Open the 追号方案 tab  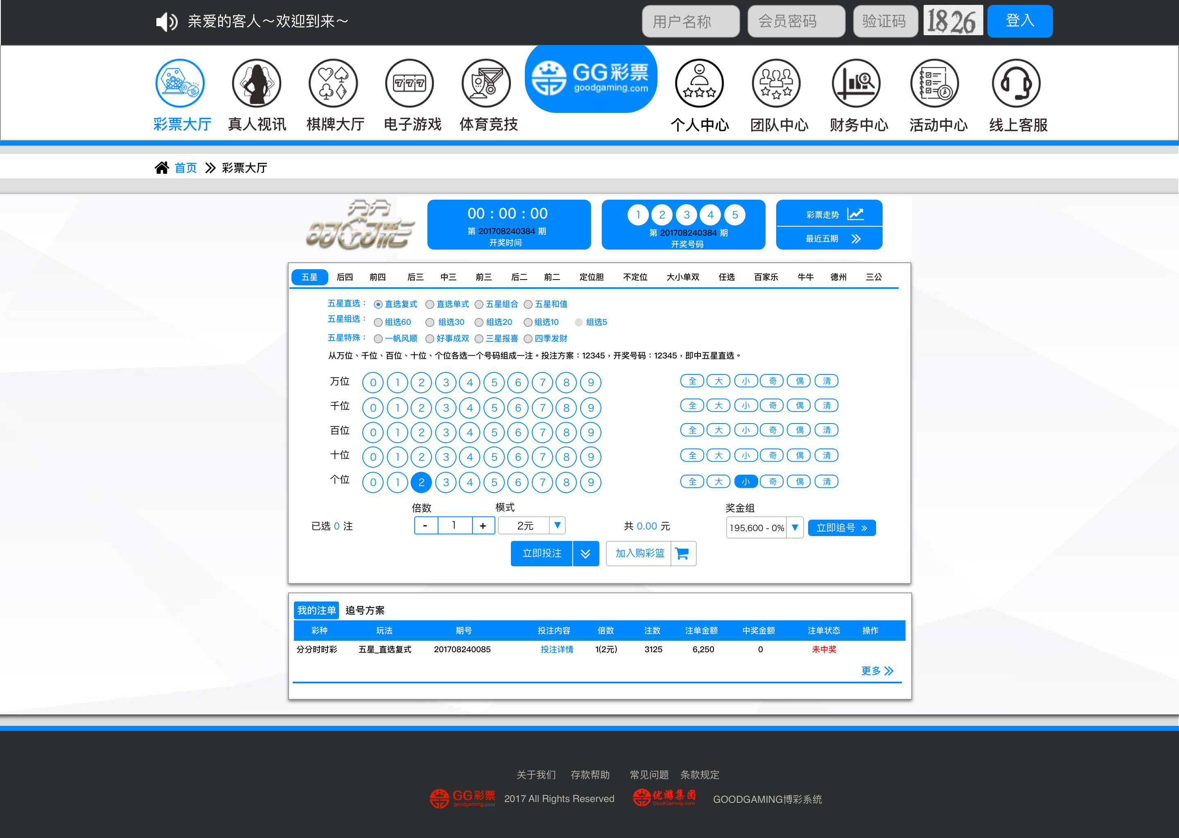364,610
